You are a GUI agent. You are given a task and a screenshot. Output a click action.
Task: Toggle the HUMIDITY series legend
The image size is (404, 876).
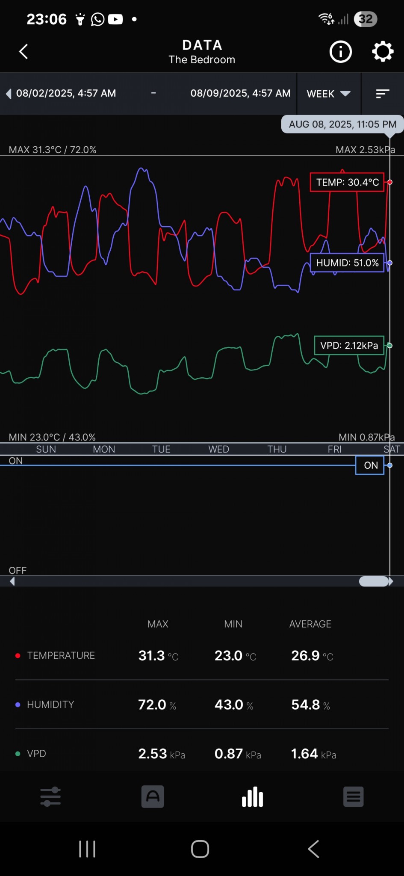(x=50, y=704)
